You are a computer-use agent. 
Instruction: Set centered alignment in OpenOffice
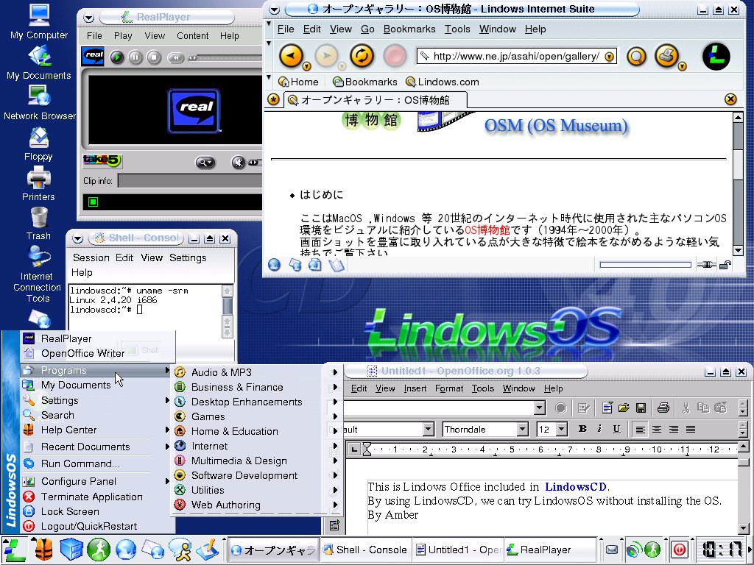(656, 429)
